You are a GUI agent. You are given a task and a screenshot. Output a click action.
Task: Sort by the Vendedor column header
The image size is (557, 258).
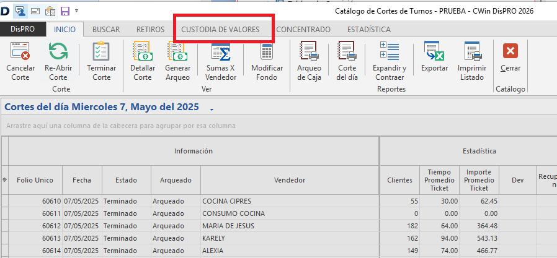(x=290, y=180)
